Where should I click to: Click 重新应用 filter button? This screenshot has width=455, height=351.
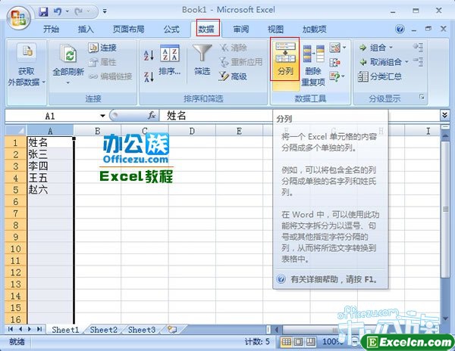pyautogui.click(x=241, y=62)
